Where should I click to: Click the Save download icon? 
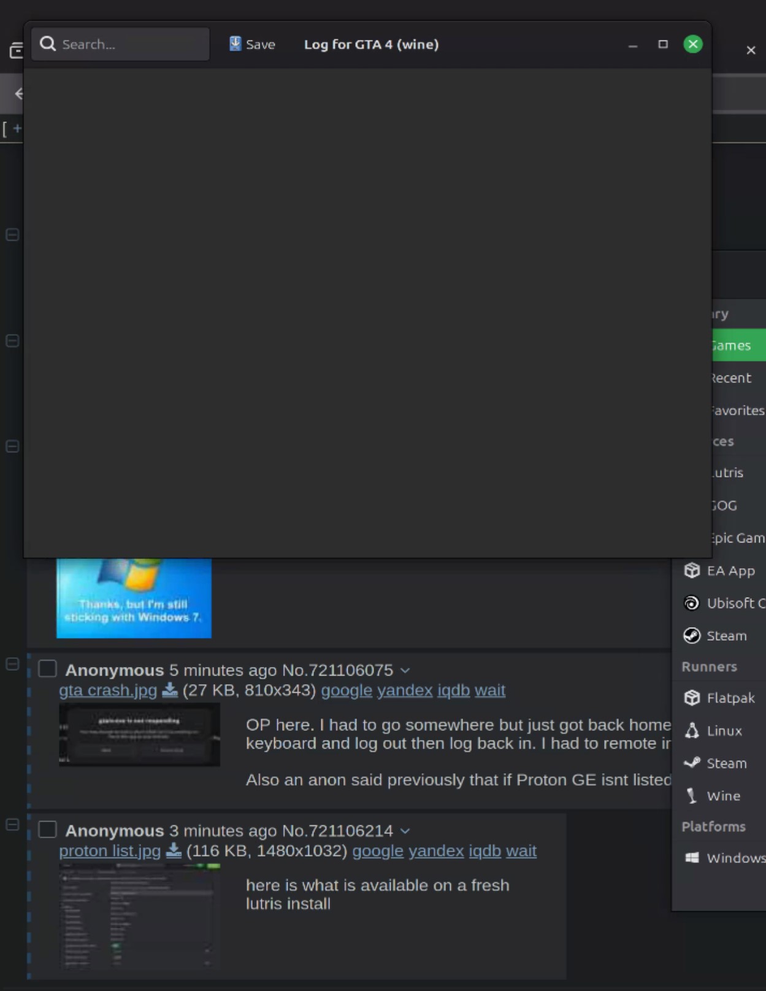(x=235, y=44)
